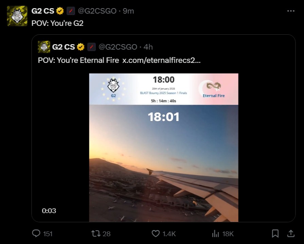Follow the x.com/eternalfirecs2 link
The height and width of the screenshot is (244, 304).
[161, 60]
